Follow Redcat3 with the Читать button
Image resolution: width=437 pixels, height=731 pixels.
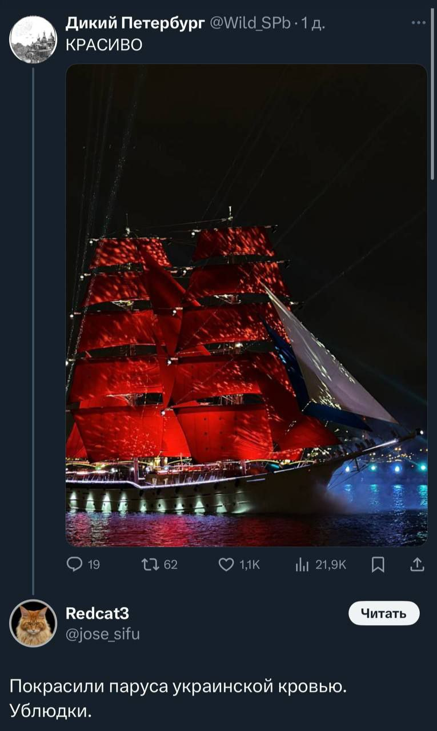[x=384, y=613]
